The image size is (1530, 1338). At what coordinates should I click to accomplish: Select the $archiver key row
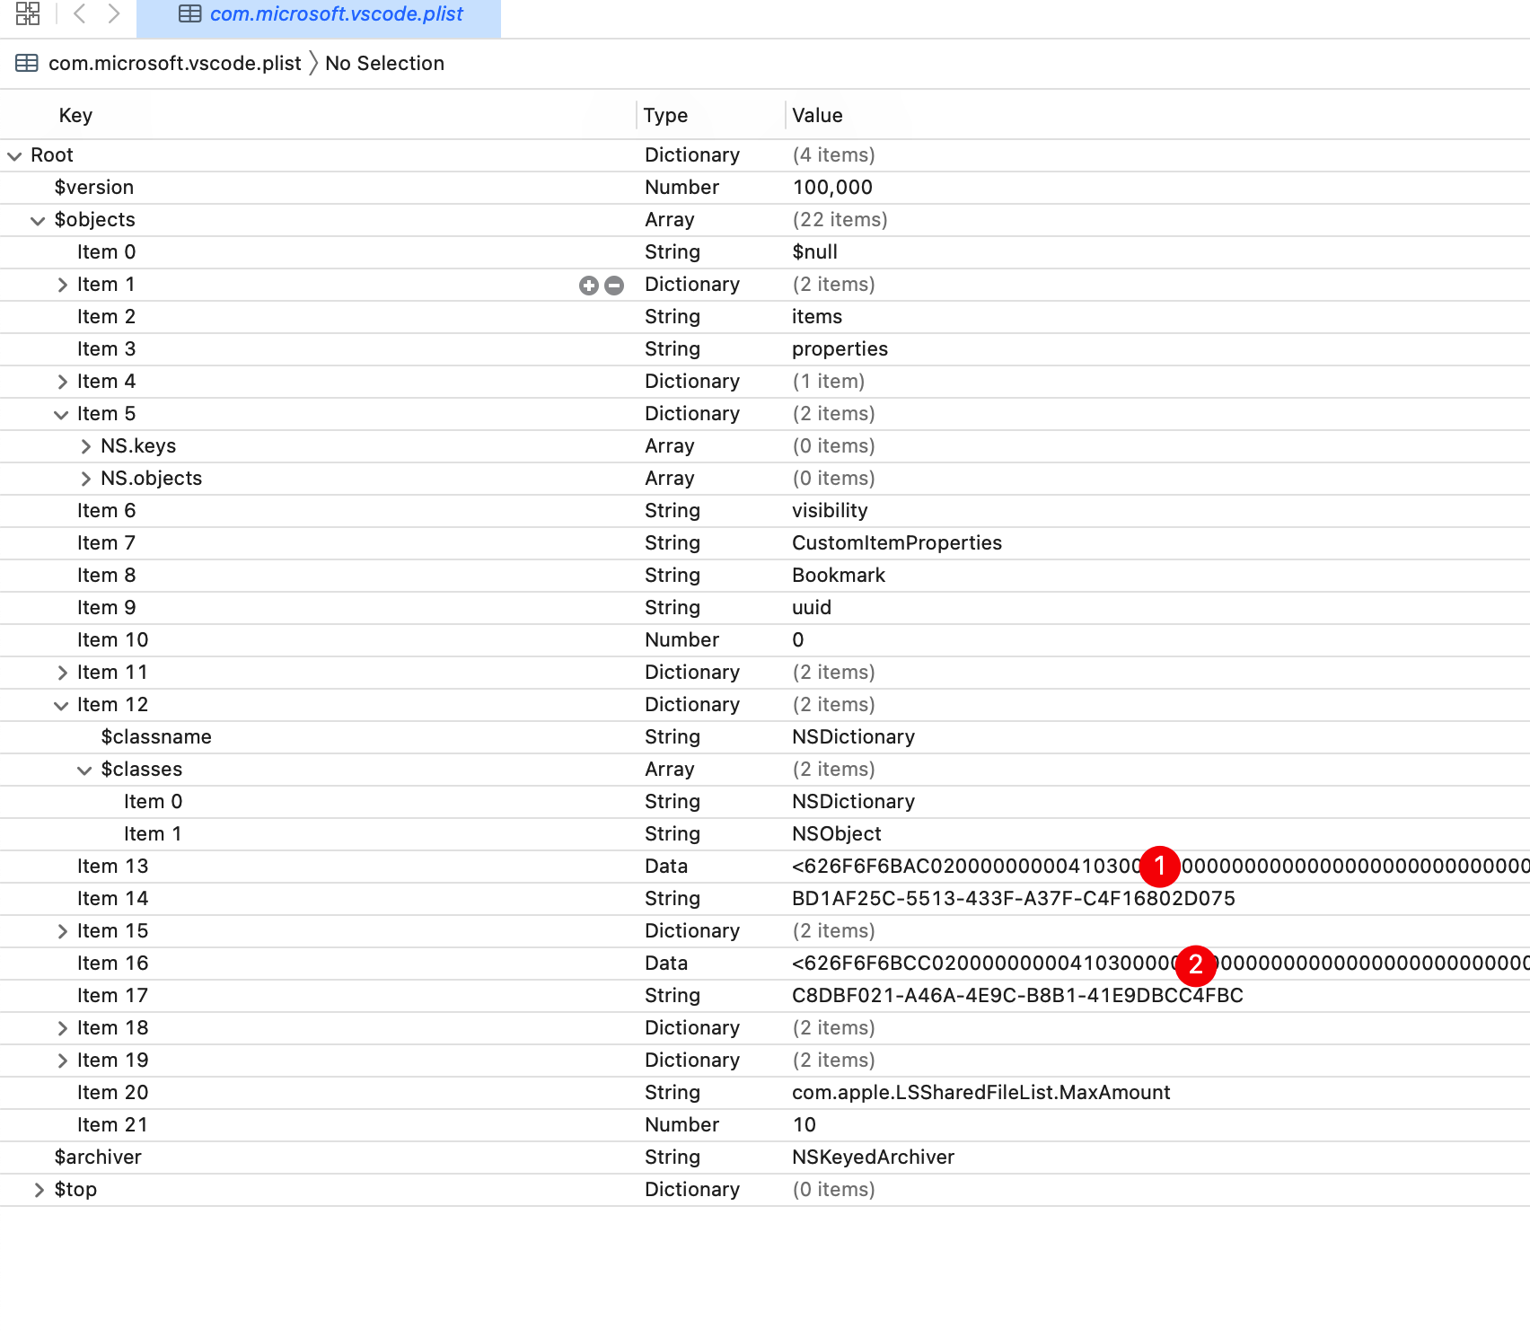[x=98, y=1157]
